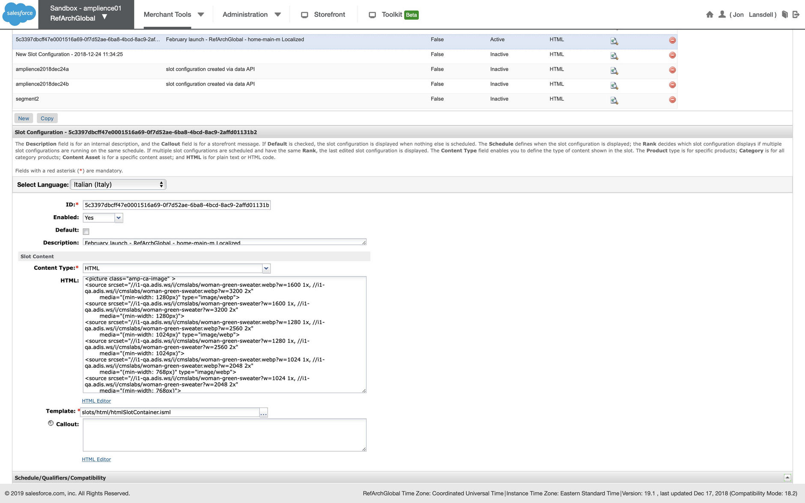This screenshot has width=805, height=503.
Task: Click into the Callout textarea
Action: coord(224,435)
